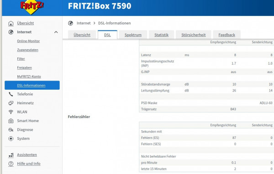274x174 pixels.
Task: Open Telefonie menu
Action: (x=25, y=94)
